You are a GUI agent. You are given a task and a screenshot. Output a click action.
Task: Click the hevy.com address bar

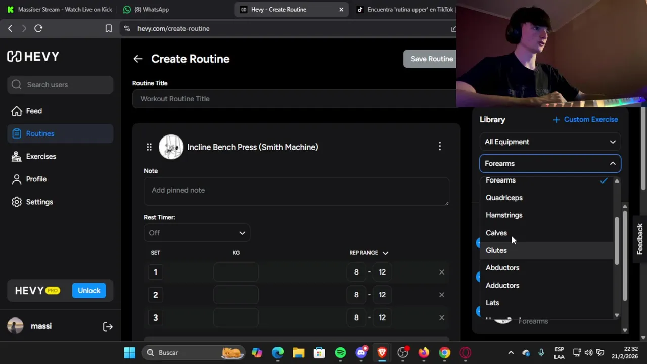(288, 29)
